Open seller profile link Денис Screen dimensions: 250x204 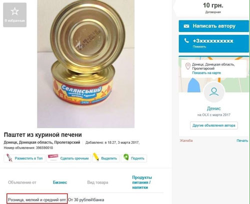[x=214, y=109]
